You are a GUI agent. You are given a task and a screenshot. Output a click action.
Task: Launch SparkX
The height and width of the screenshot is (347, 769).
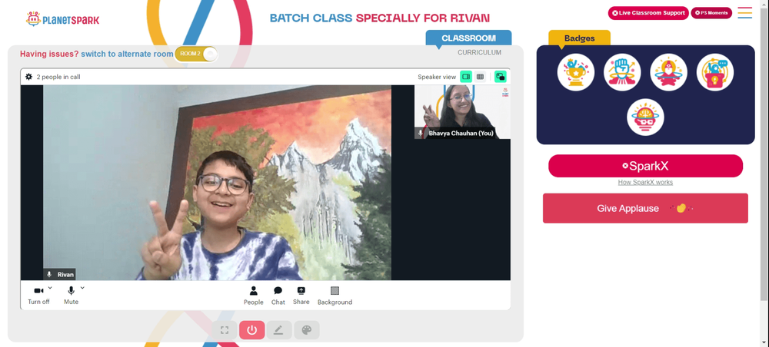(x=645, y=166)
